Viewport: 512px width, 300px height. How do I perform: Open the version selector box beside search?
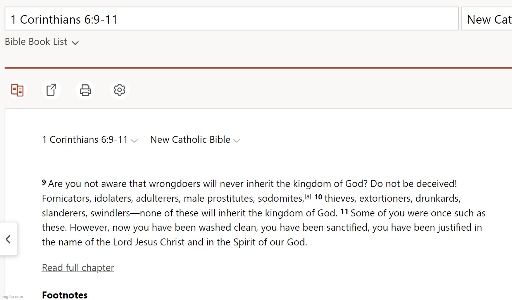click(x=487, y=19)
